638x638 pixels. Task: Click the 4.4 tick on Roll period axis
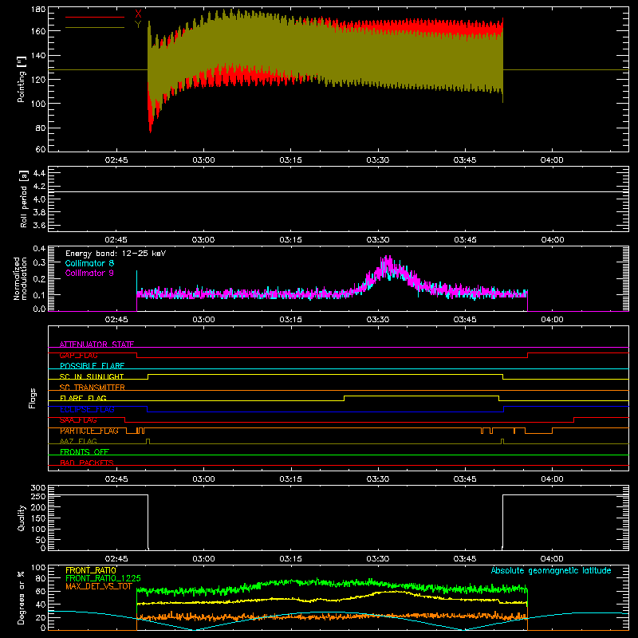[x=39, y=173]
